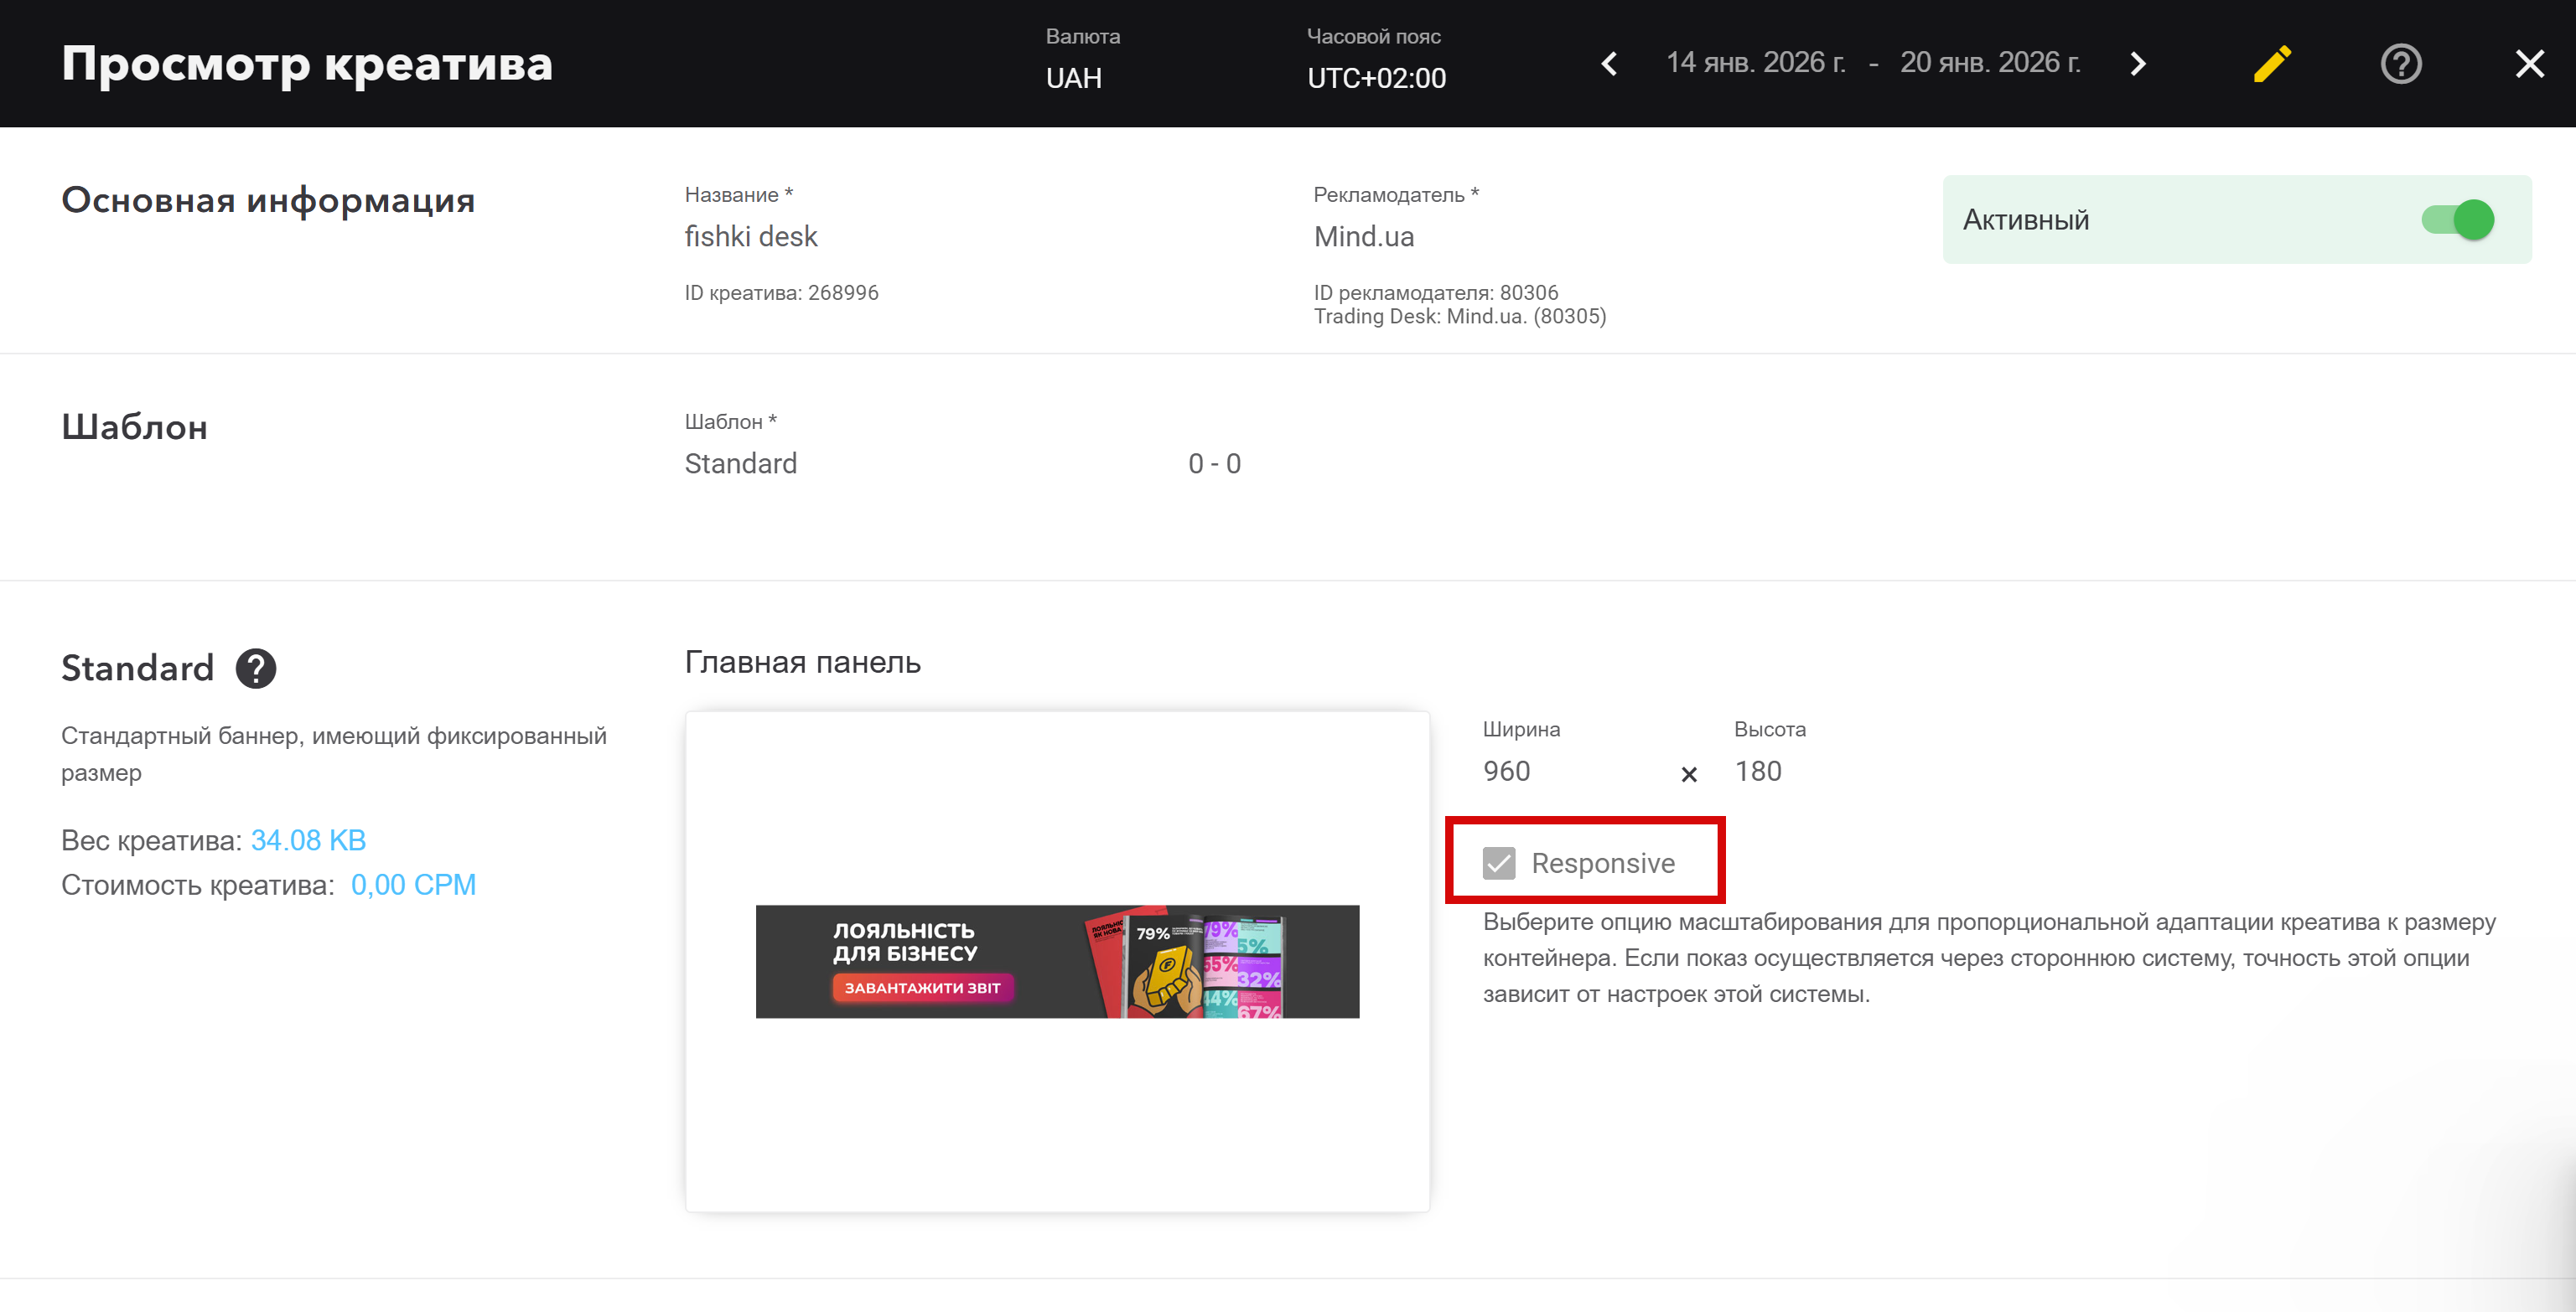The height and width of the screenshot is (1312, 2576).
Task: Click the Standard template field
Action: pos(741,463)
